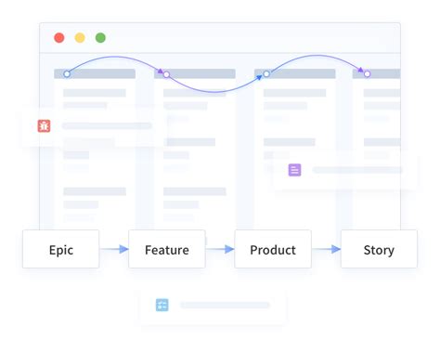The height and width of the screenshot is (340, 440).
Task: Click the third column's connector circle
Action: coord(266,74)
